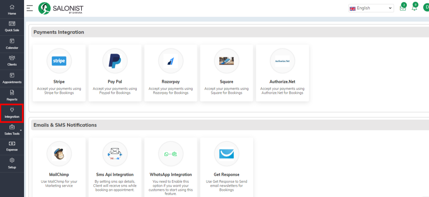Click 'Use Get Response to Send' text
Screen dimensions: 429x197
click(227, 182)
